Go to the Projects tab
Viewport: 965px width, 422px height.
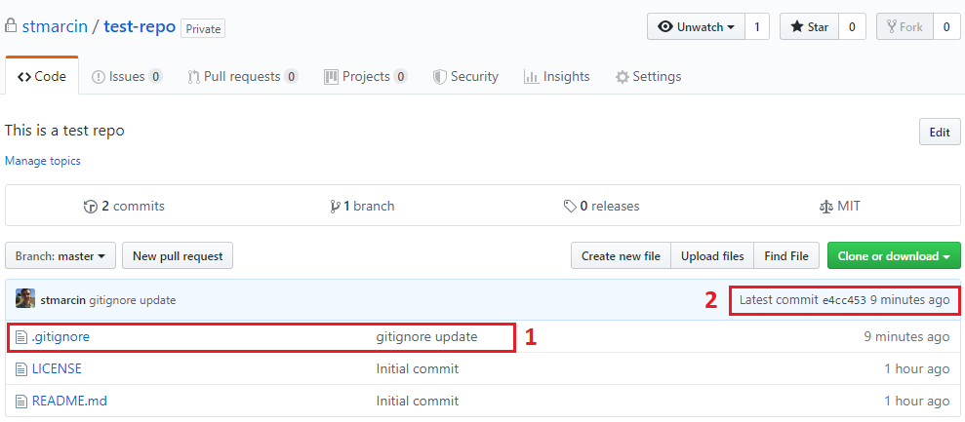[x=366, y=77]
